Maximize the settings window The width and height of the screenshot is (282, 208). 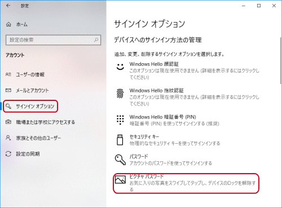[x=259, y=6]
